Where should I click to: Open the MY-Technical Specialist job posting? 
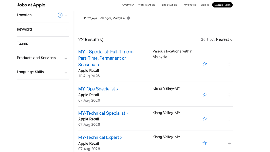tap(103, 113)
